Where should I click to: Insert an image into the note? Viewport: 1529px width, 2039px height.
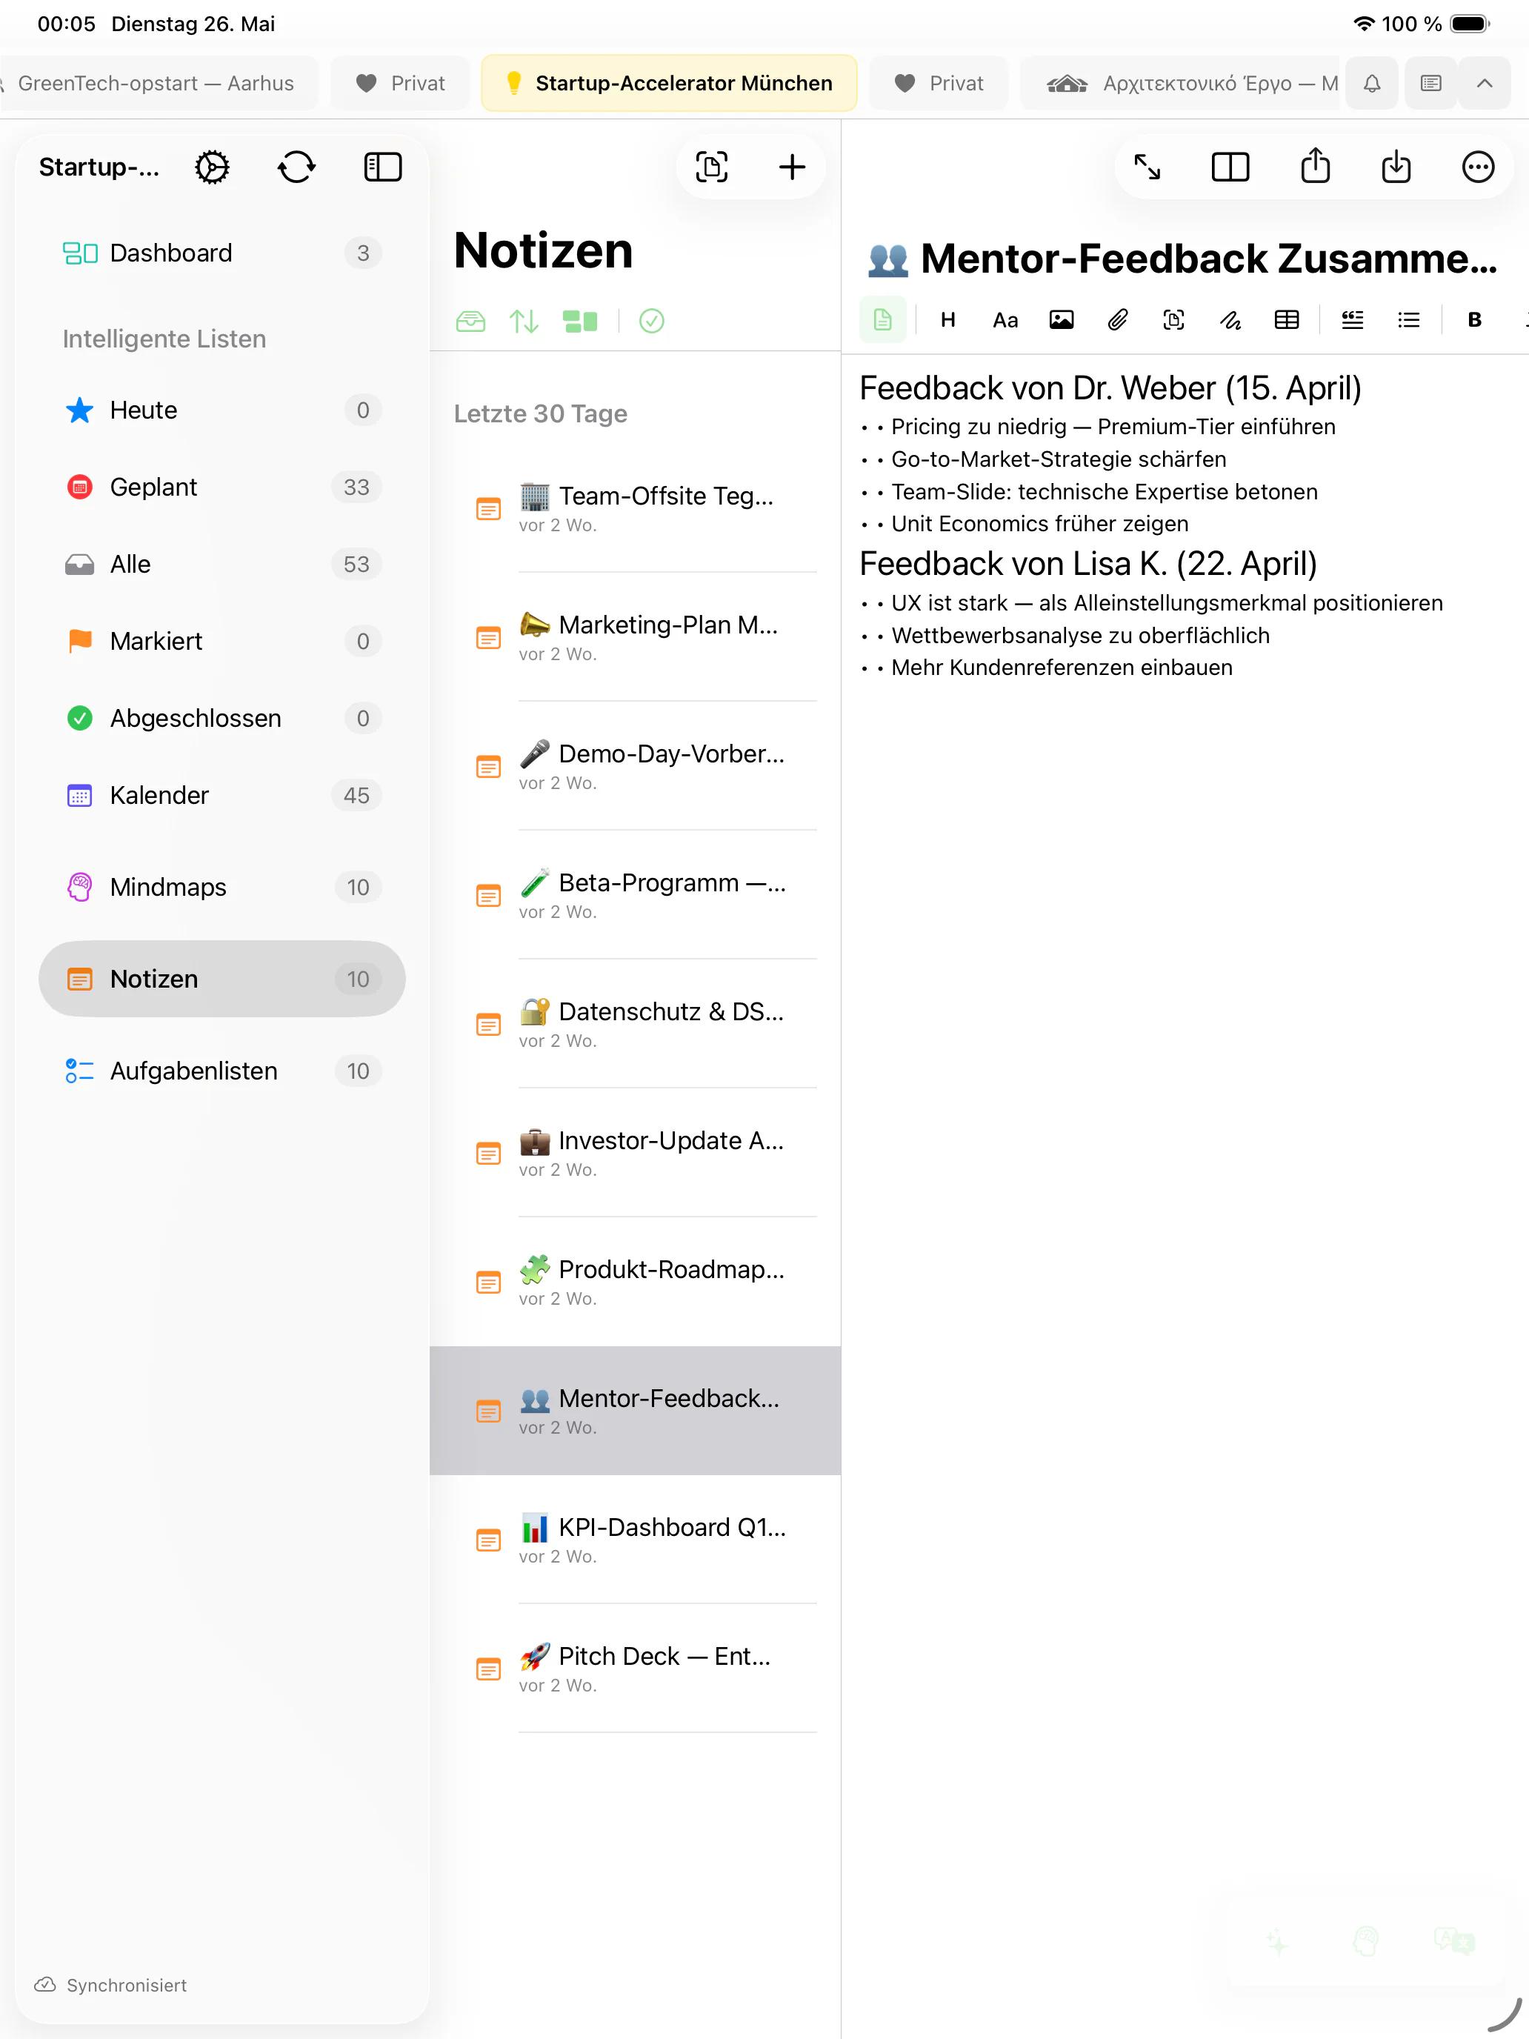pos(1062,320)
